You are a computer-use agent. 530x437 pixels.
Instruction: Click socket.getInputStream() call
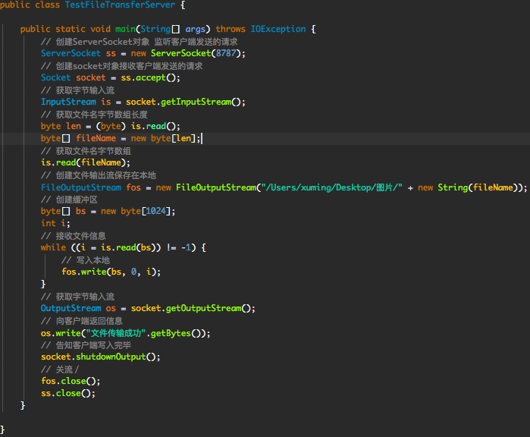click(185, 102)
